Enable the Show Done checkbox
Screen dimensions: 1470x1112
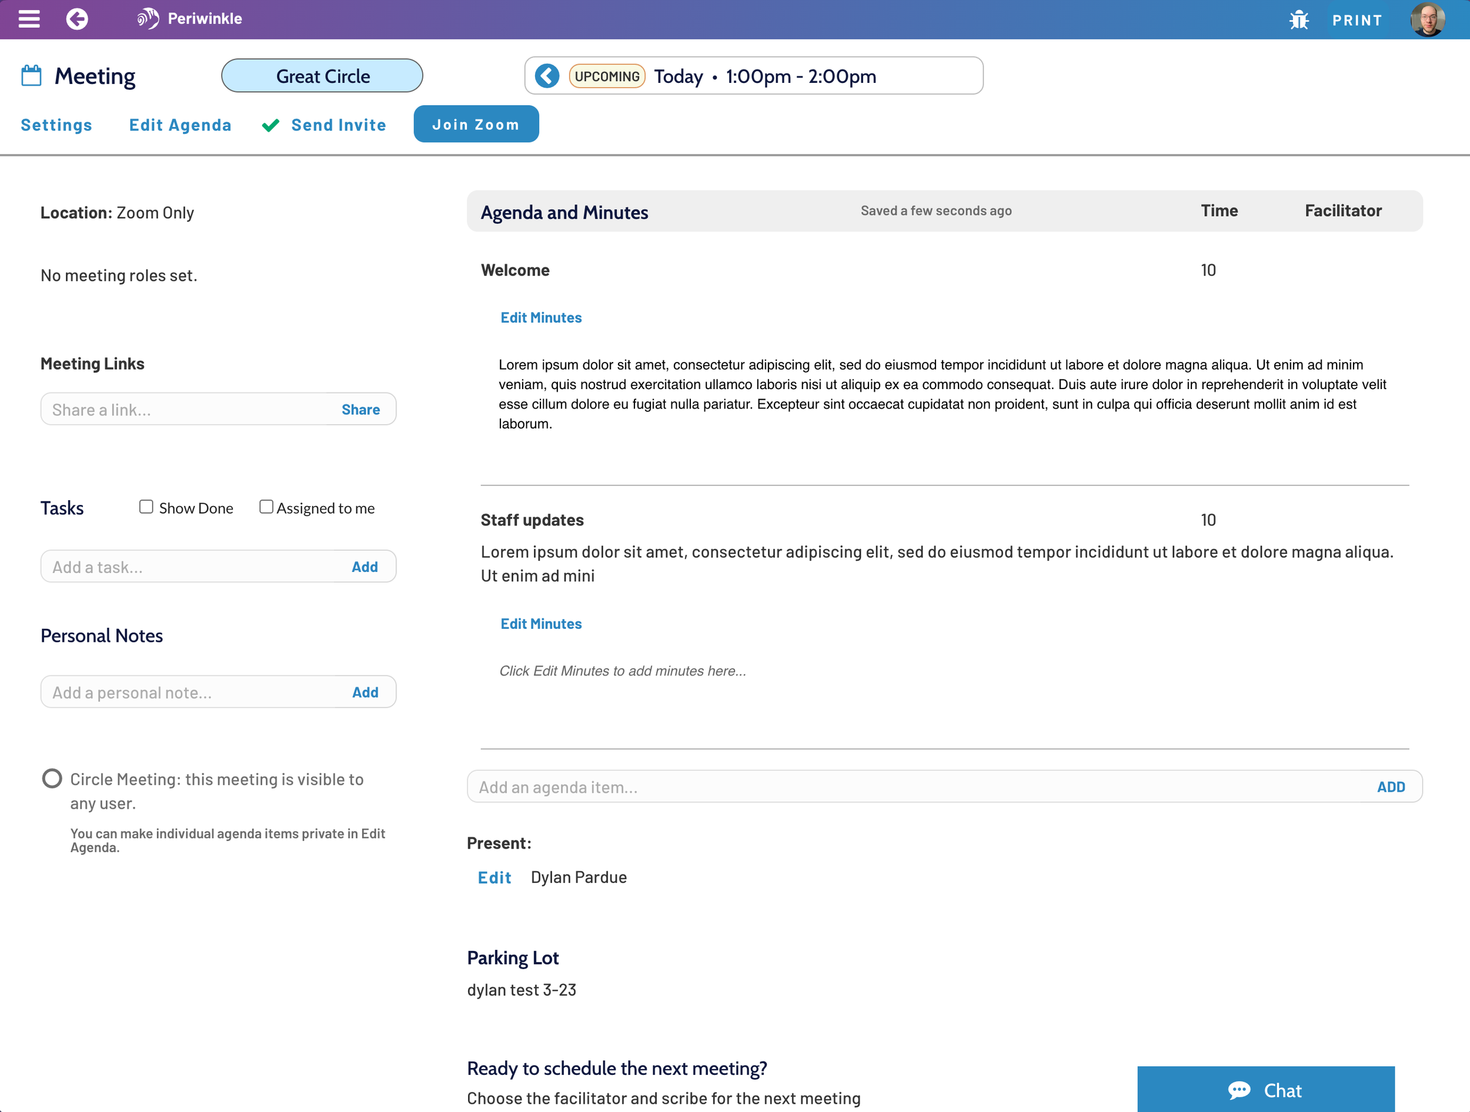point(146,507)
